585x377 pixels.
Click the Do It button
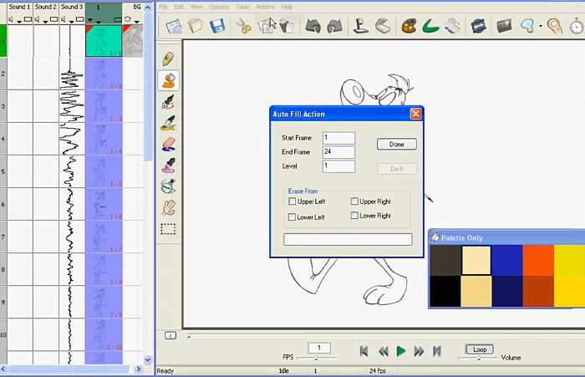(x=397, y=169)
